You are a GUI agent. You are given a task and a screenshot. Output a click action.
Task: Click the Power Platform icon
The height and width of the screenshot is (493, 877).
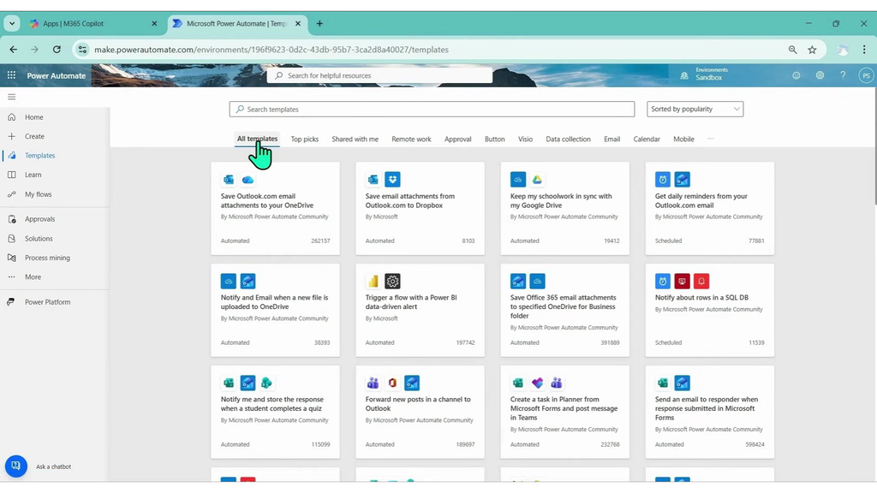point(10,302)
